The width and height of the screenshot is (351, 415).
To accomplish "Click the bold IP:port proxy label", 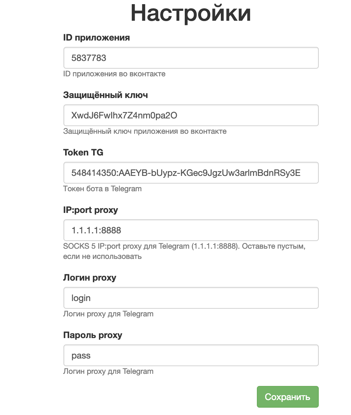I will coord(91,210).
